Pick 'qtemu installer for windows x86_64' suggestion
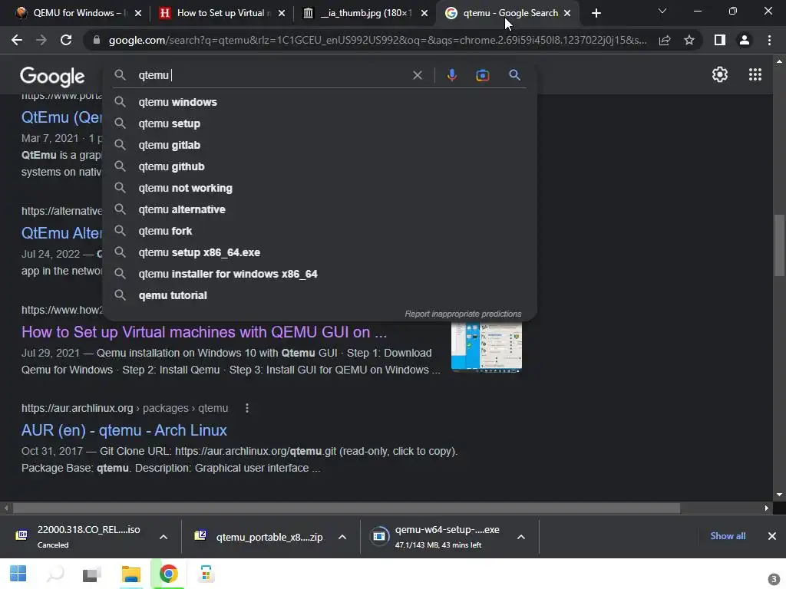This screenshot has height=589, width=786. tap(319, 275)
